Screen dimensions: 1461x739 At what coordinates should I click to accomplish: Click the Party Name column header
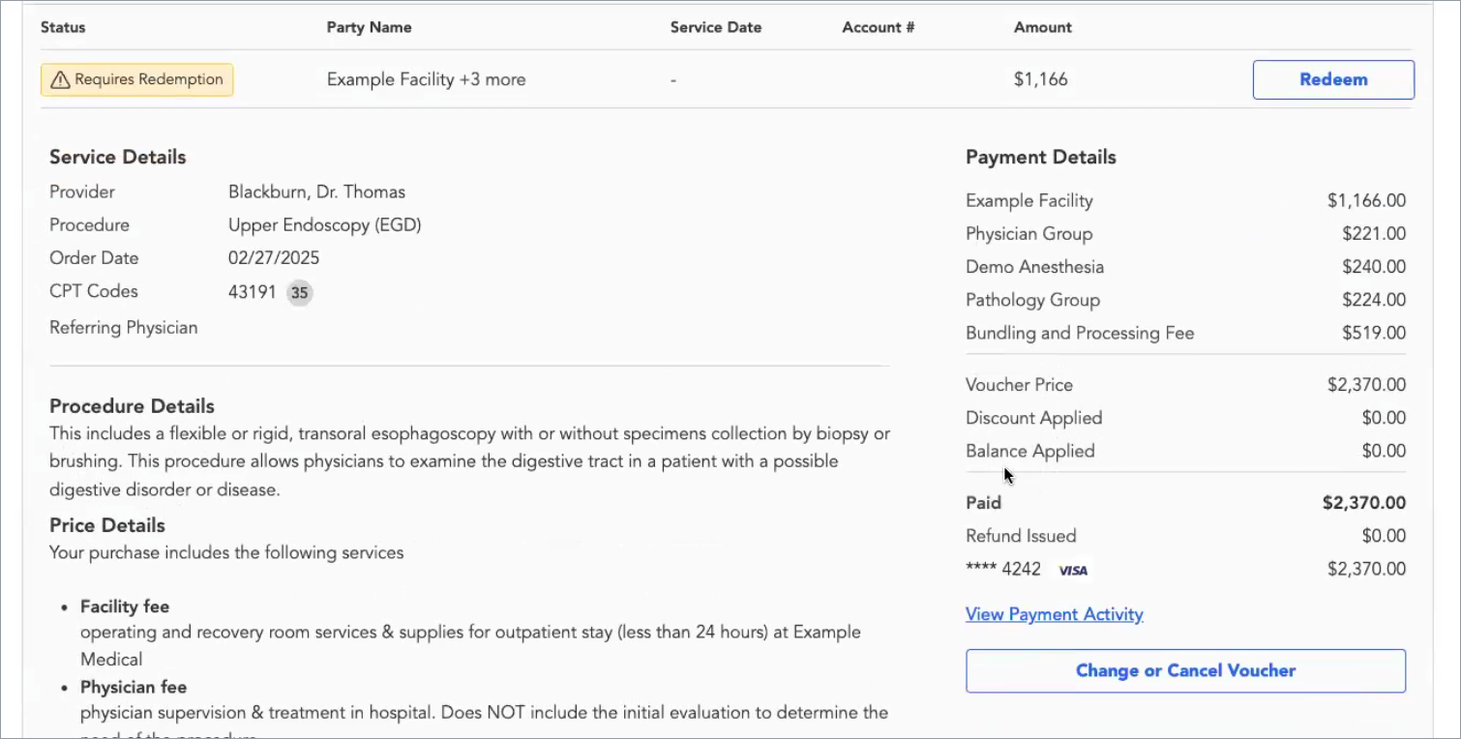pyautogui.click(x=369, y=27)
